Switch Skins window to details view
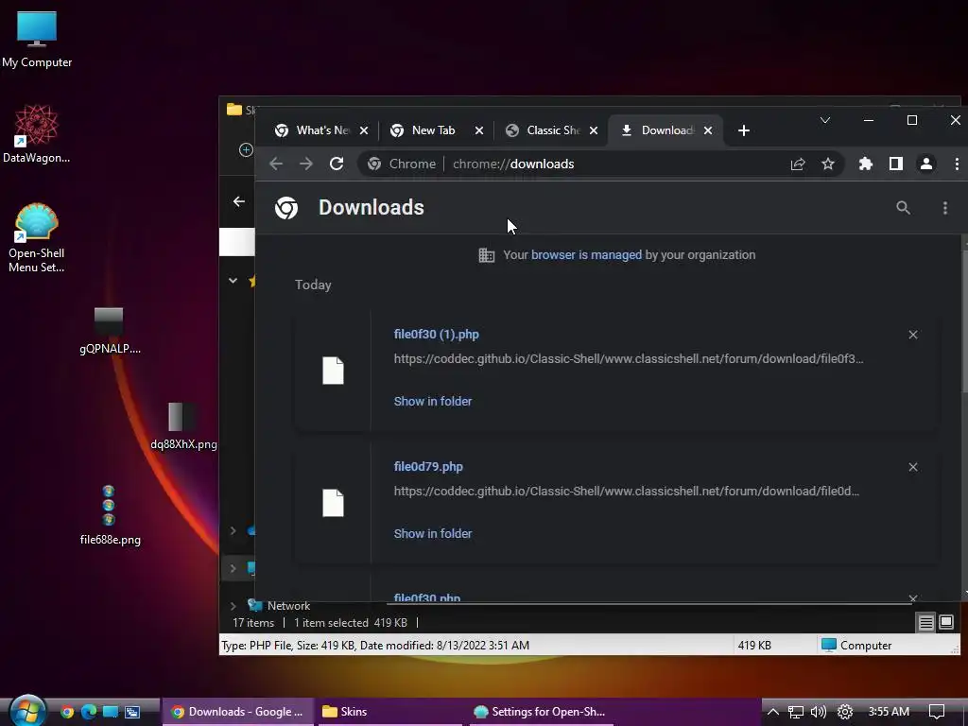Viewport: 968px width, 726px height. tap(926, 623)
